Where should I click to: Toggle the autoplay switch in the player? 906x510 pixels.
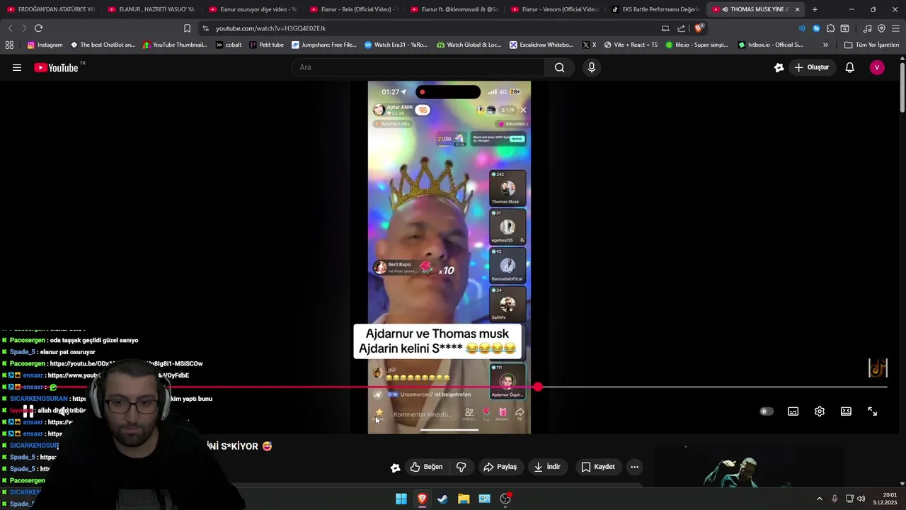(767, 412)
